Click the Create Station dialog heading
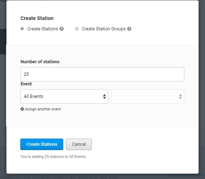The height and width of the screenshot is (179, 205). point(37,18)
